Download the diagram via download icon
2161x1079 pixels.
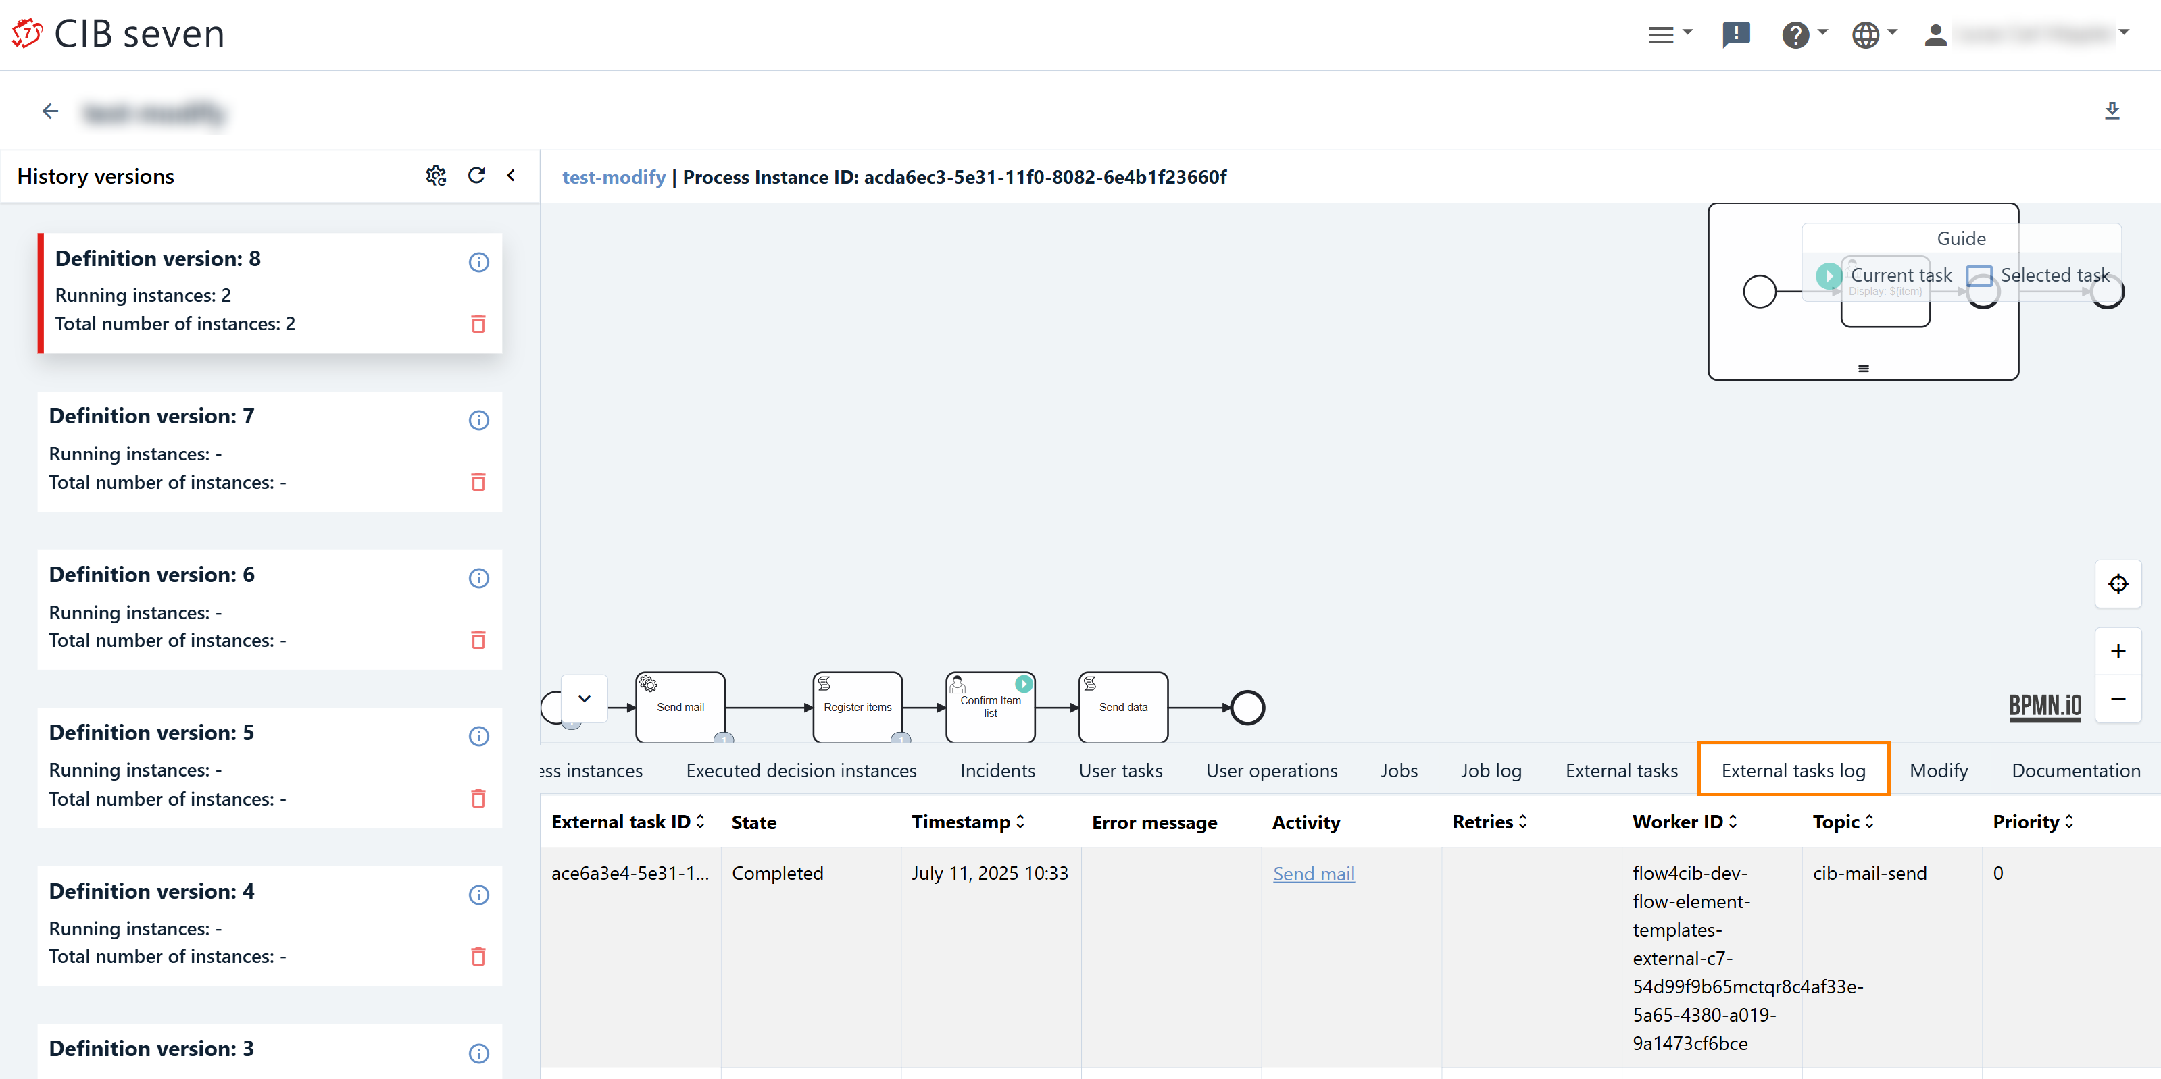[x=2112, y=111]
